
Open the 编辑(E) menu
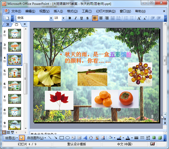coord(30,11)
